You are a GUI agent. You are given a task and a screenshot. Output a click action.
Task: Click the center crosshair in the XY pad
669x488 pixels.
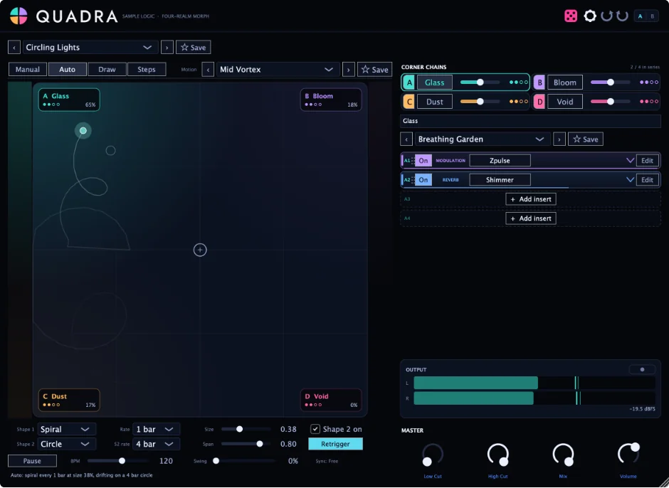pos(200,250)
